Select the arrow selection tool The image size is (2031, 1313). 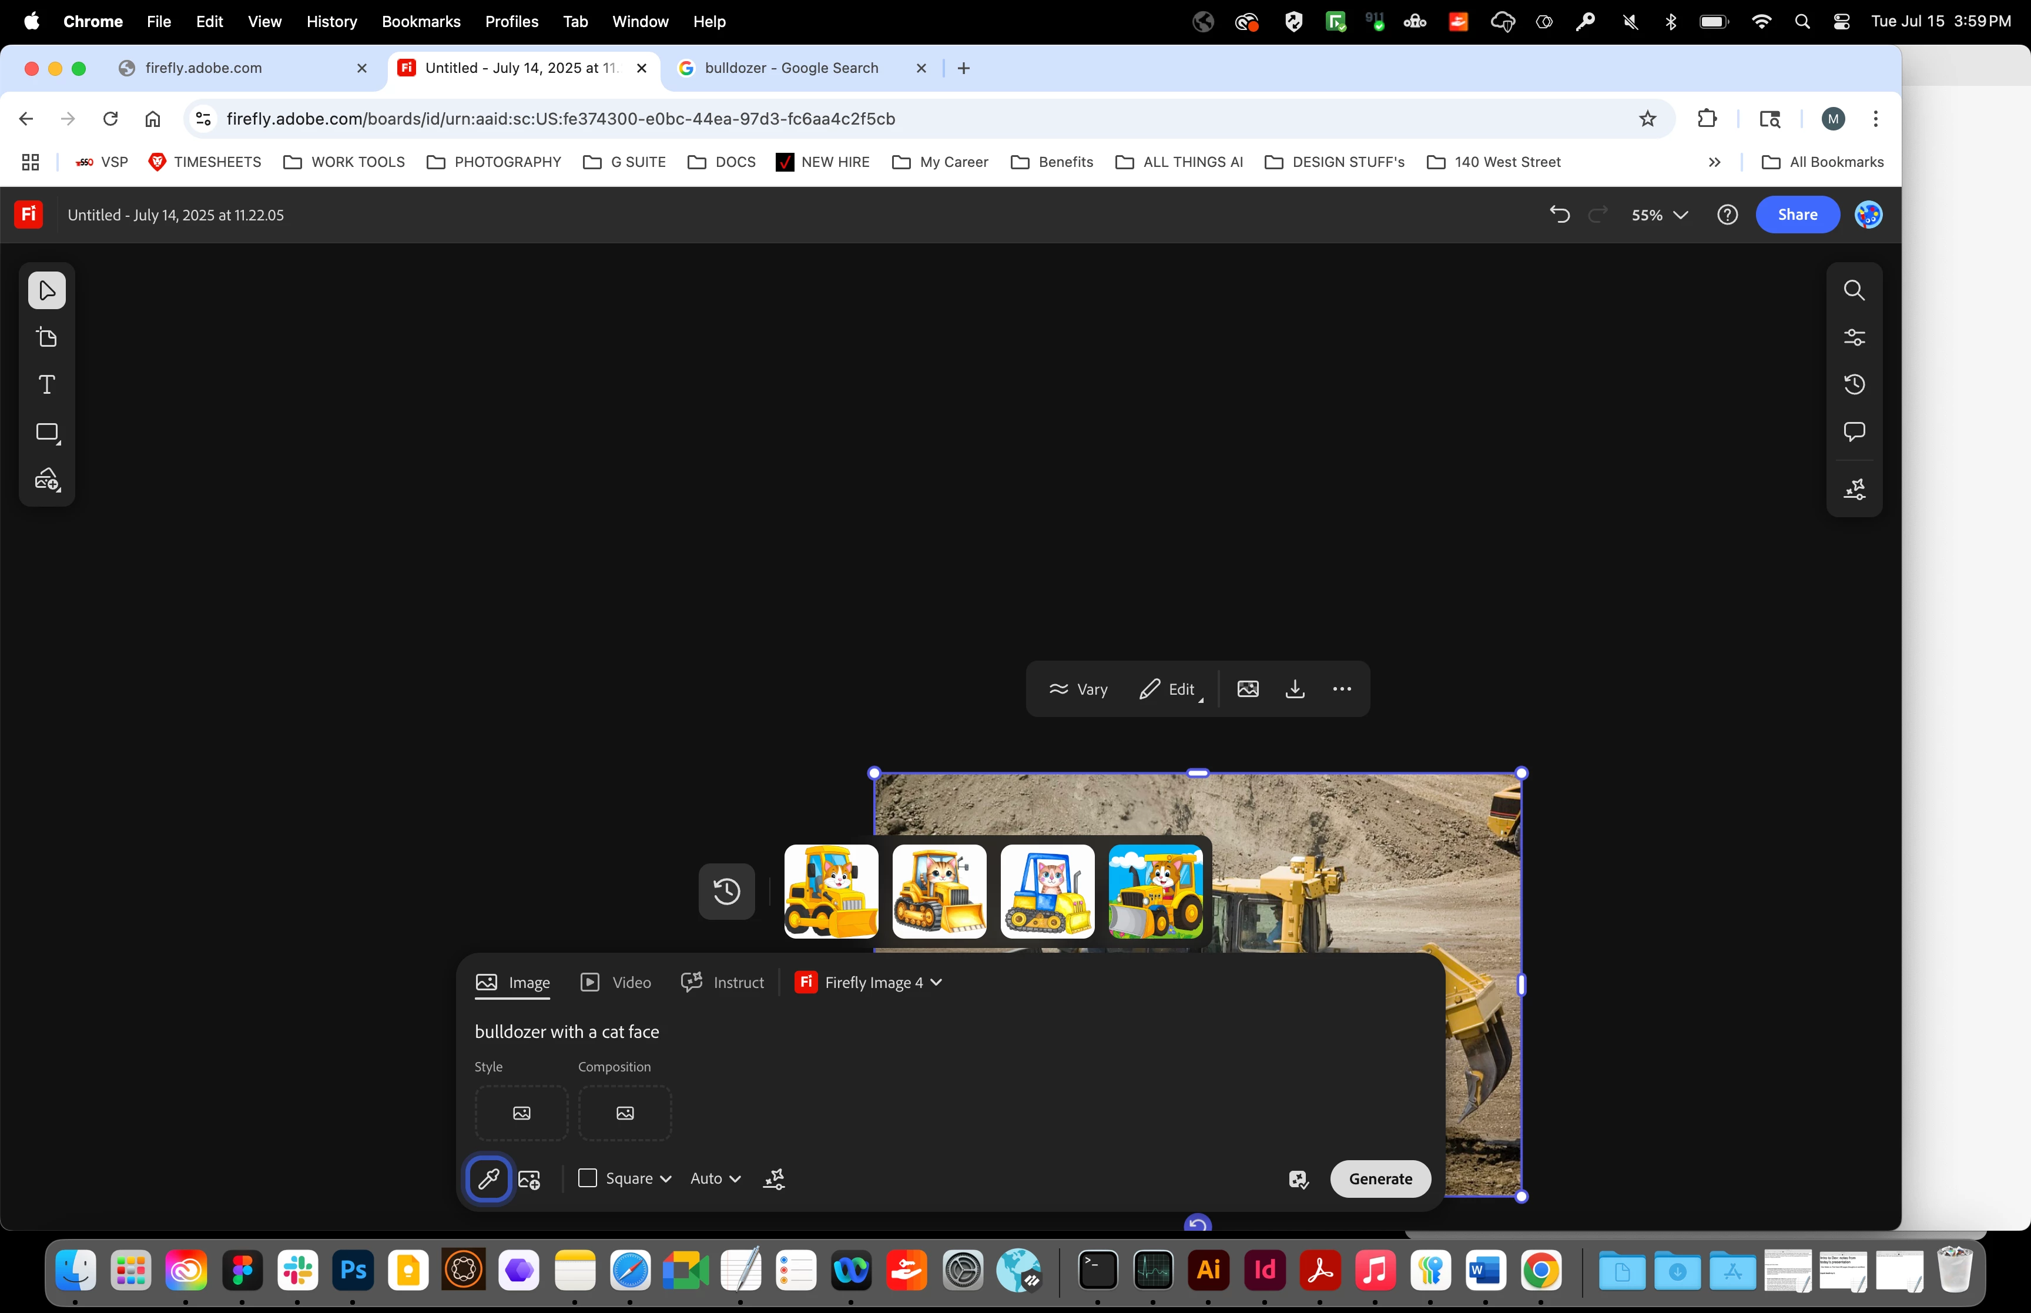coord(47,291)
